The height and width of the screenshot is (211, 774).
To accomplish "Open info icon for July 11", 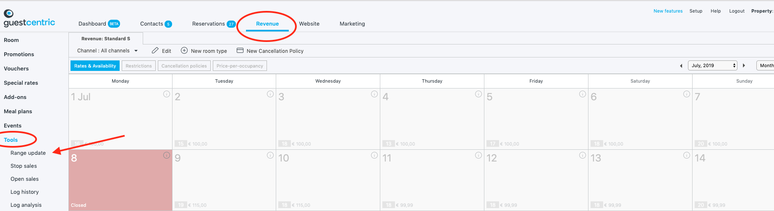I will [x=479, y=155].
